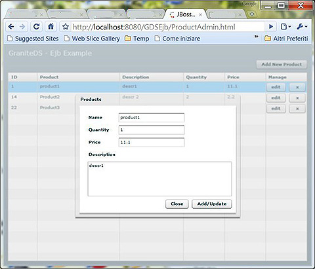Click ID cell 22
This screenshot has height=269, width=315.
click(14, 107)
